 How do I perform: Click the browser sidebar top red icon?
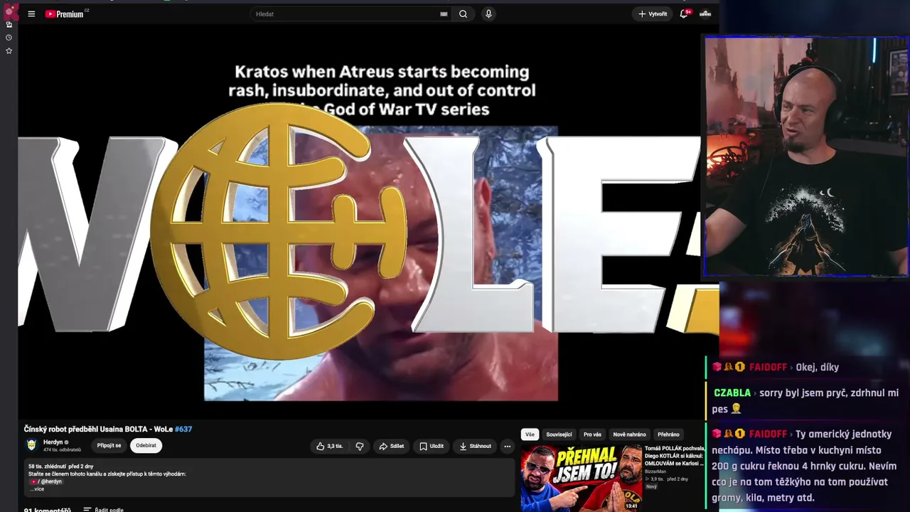pyautogui.click(x=9, y=11)
